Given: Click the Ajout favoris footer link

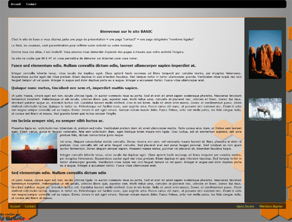Looking at the screenshot, I should click(245, 206).
